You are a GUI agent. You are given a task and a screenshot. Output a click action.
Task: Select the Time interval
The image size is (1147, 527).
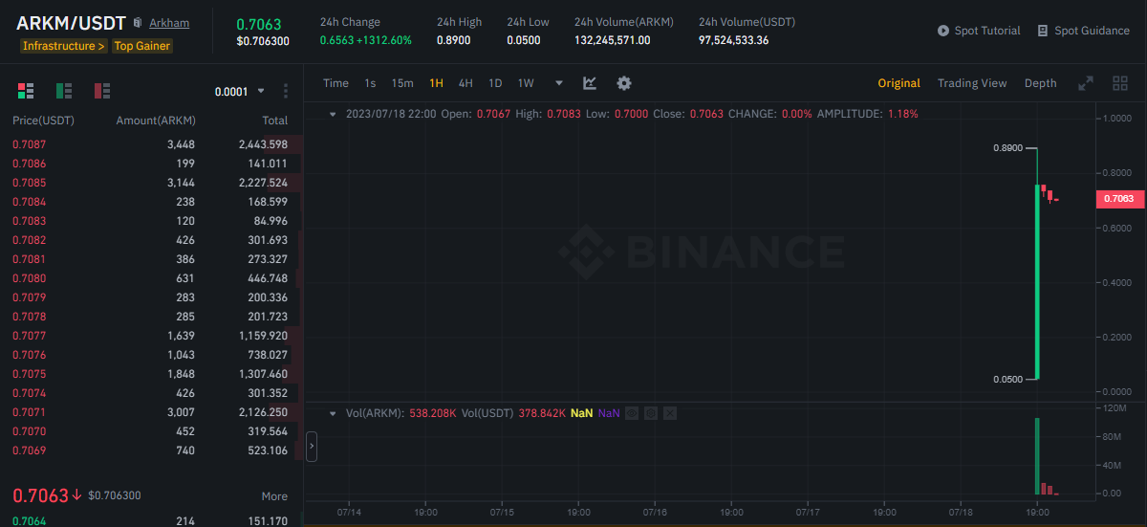tap(335, 83)
